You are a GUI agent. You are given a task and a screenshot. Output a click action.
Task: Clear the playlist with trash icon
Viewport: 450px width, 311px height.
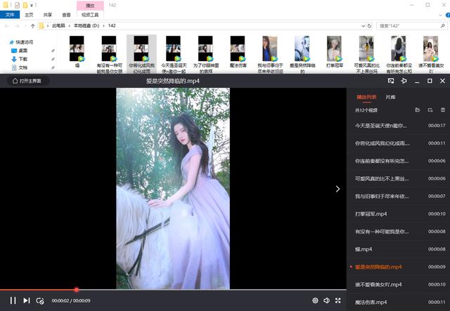(x=443, y=110)
